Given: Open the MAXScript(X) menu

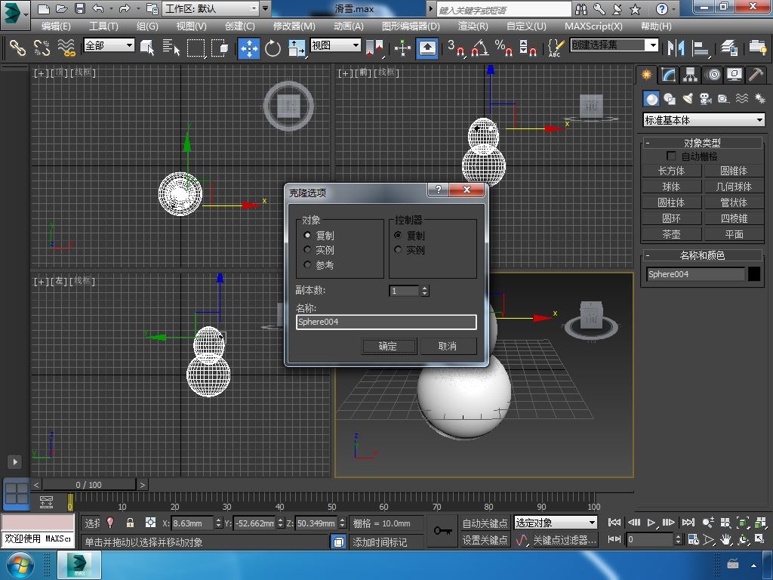Looking at the screenshot, I should 593,26.
